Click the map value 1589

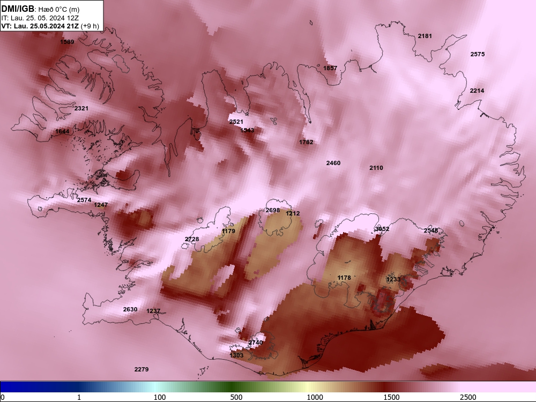(x=67, y=42)
